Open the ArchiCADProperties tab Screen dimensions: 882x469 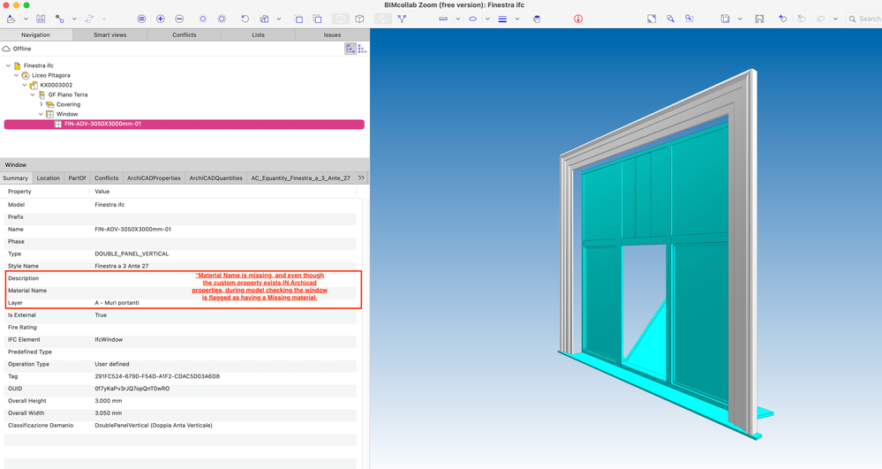pyautogui.click(x=155, y=178)
